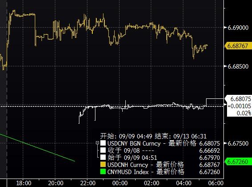Click the yellow 6.68767 price tag
Viewport: 252px width, 187px height.
(238, 46)
